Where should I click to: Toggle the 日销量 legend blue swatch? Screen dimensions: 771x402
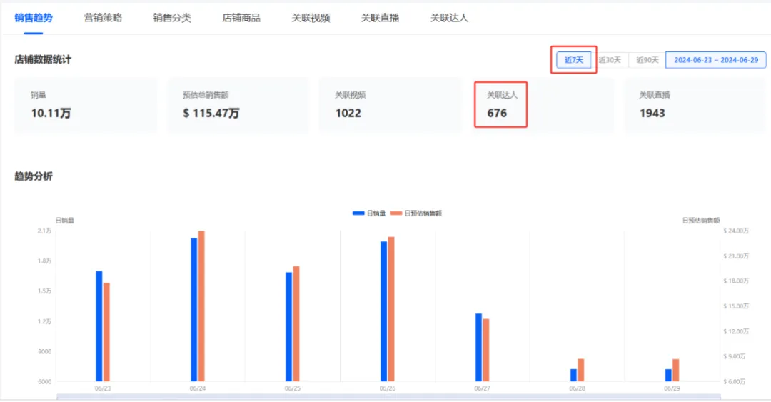[358, 213]
